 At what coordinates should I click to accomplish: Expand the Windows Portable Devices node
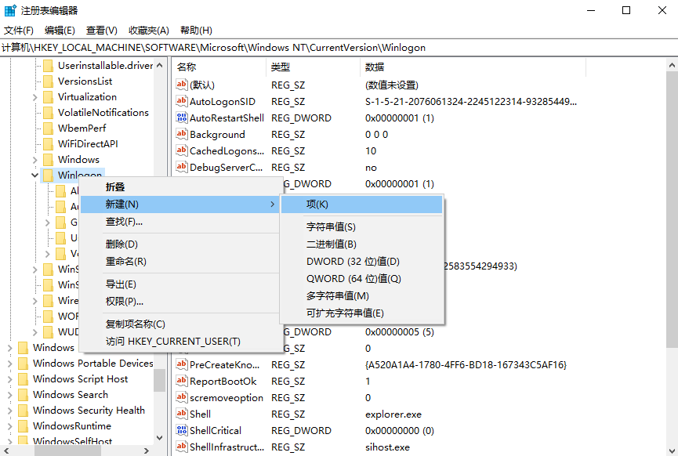pos(9,364)
